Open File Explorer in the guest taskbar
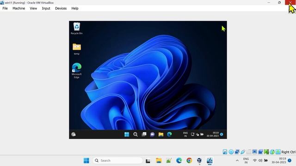This screenshot has width=296, height=166. 161,134
